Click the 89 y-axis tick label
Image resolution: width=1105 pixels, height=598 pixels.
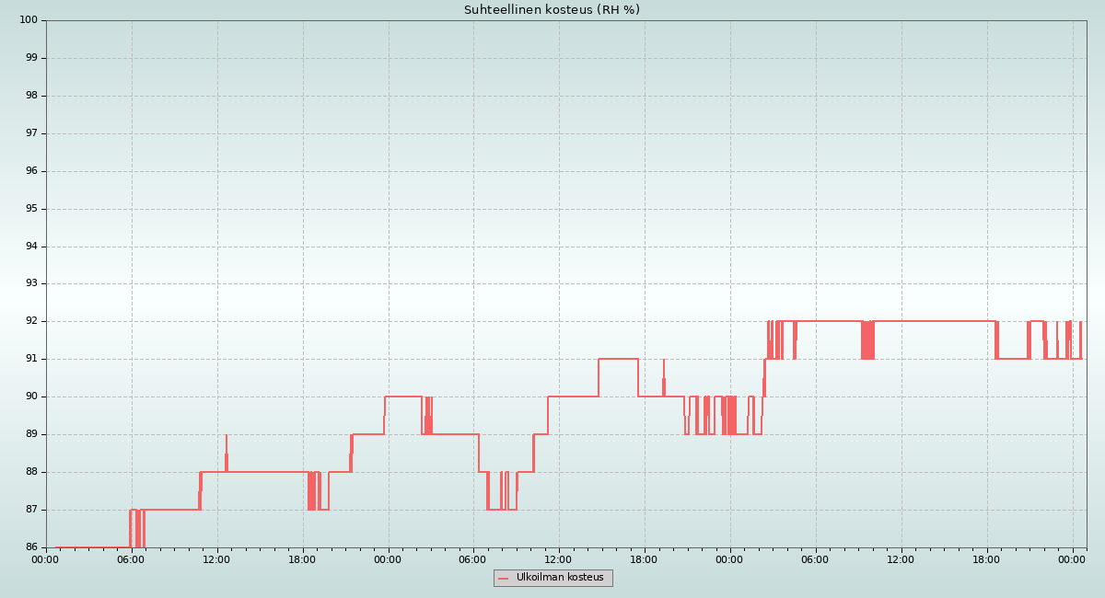(30, 434)
